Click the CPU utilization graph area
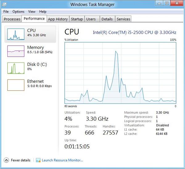The height and width of the screenshot is (169, 185). point(120,73)
